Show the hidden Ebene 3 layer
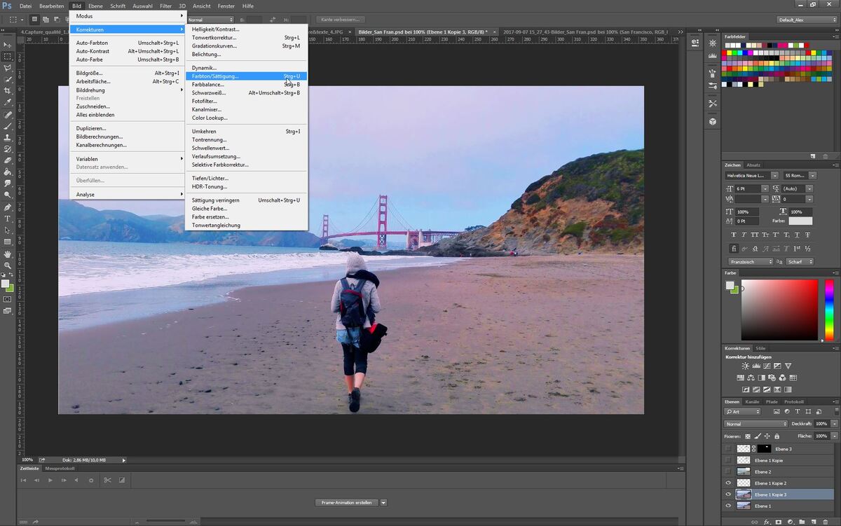841x526 pixels. click(x=728, y=449)
